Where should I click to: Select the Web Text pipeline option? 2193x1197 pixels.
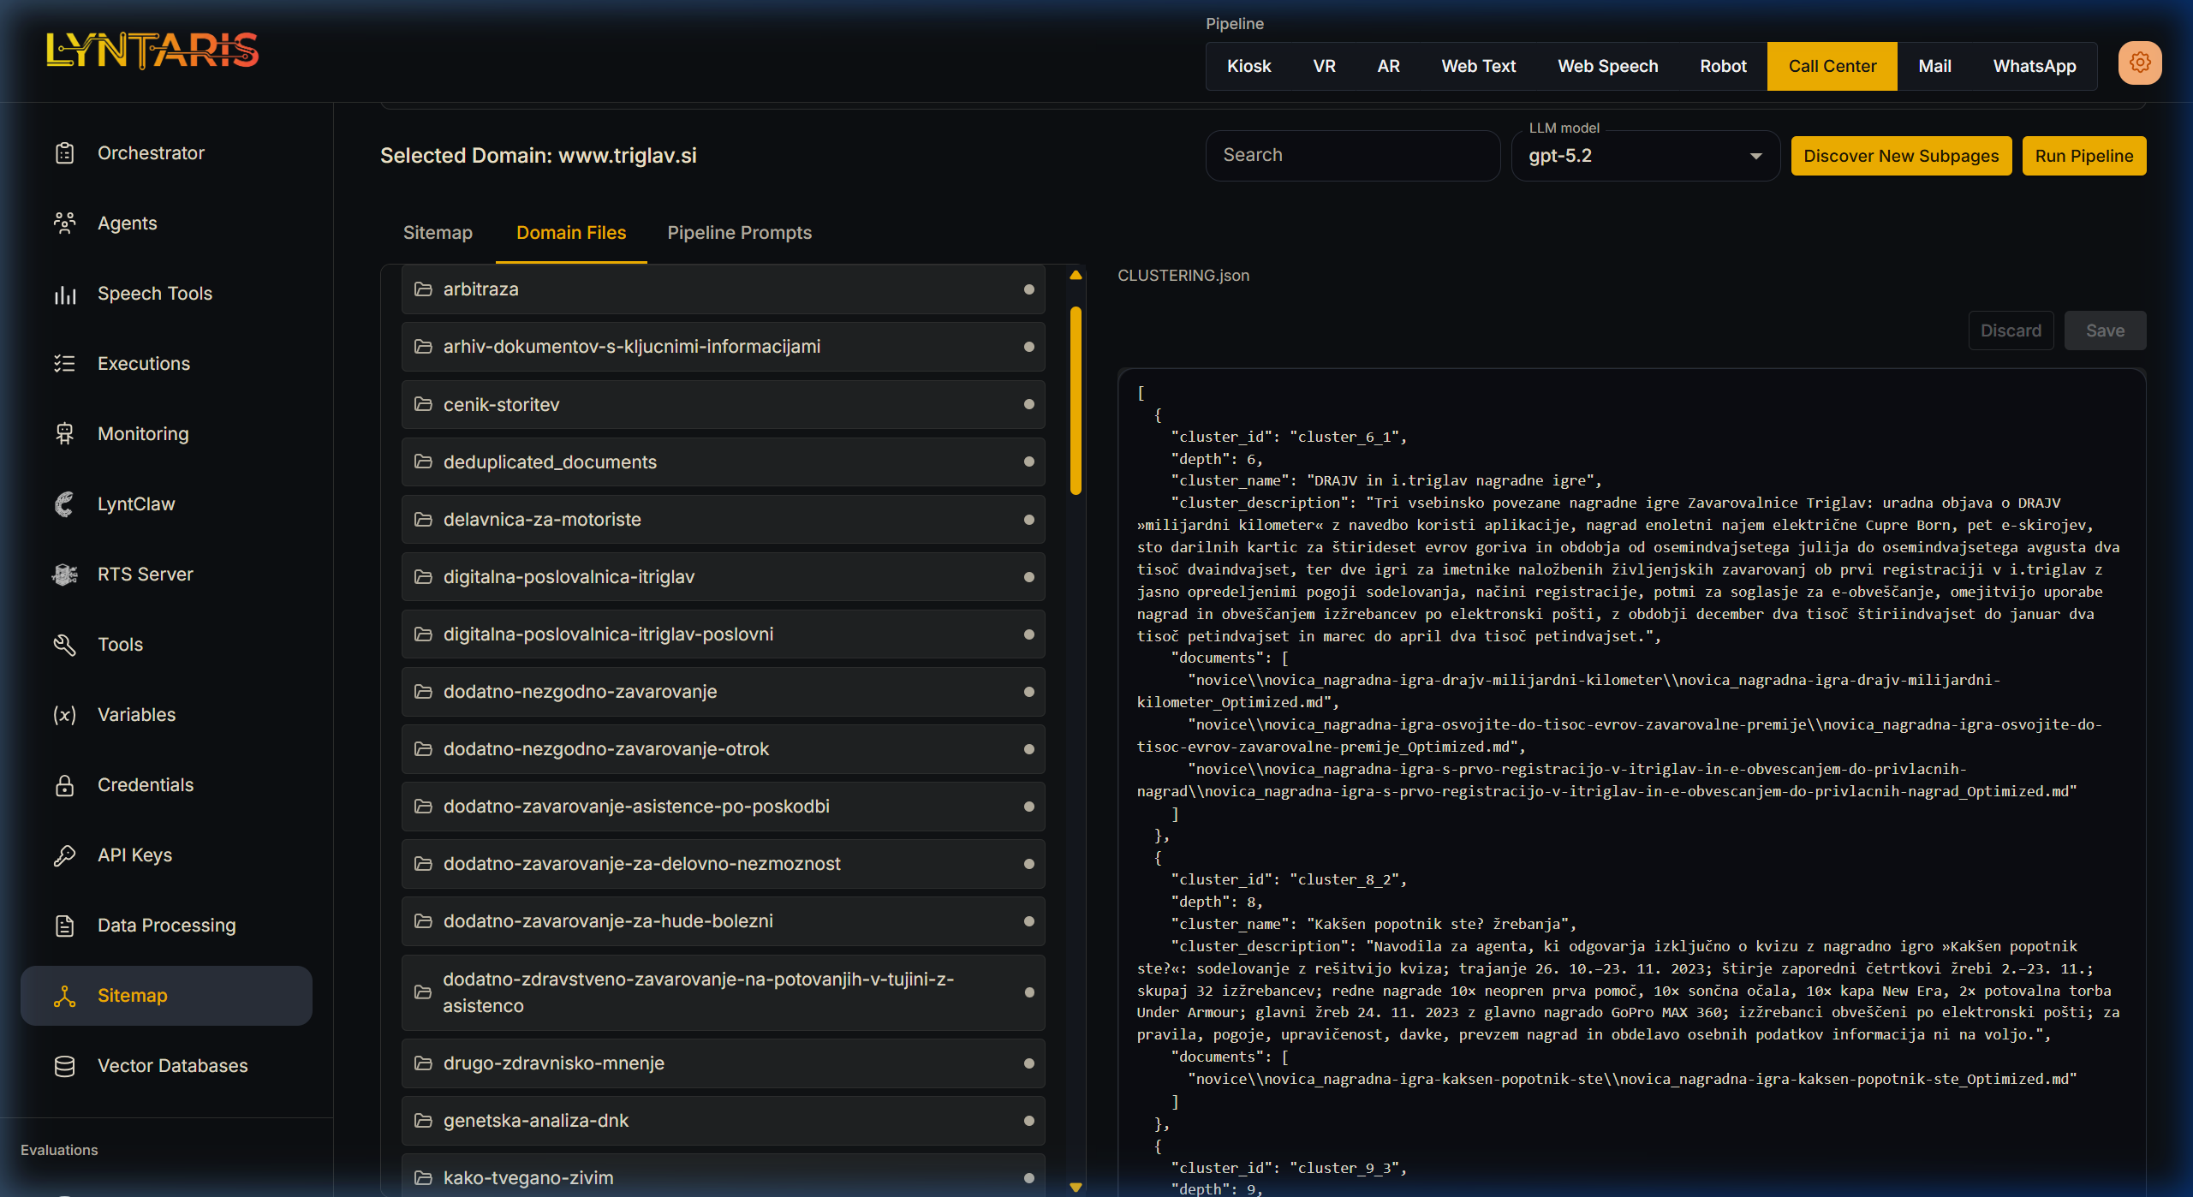[x=1478, y=66]
